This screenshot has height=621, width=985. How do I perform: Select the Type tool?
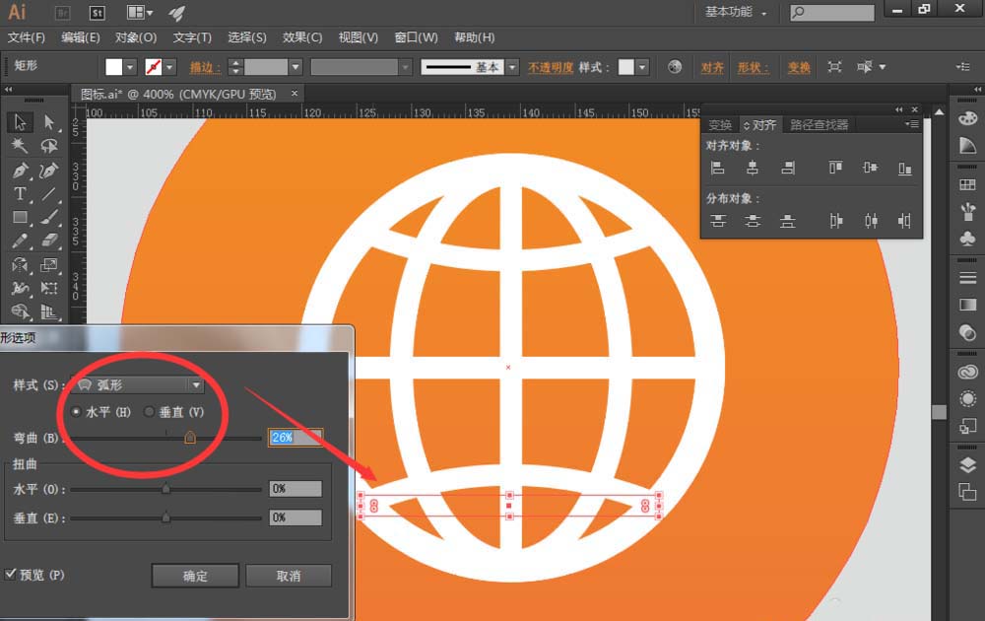[x=20, y=194]
